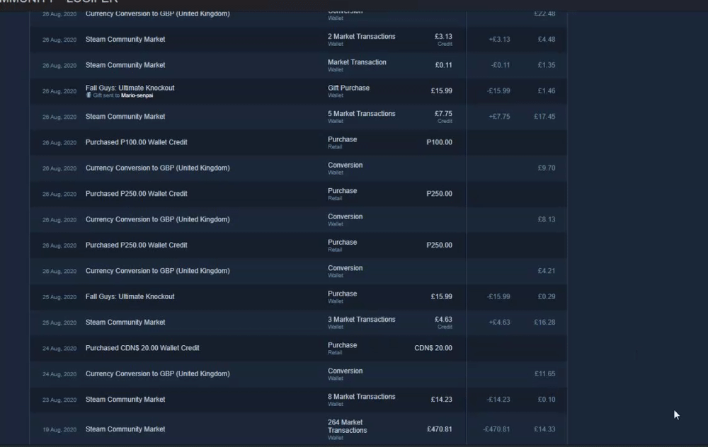Click the gift icon beside 'Gift sent to'
This screenshot has height=447, width=708.
(x=88, y=95)
